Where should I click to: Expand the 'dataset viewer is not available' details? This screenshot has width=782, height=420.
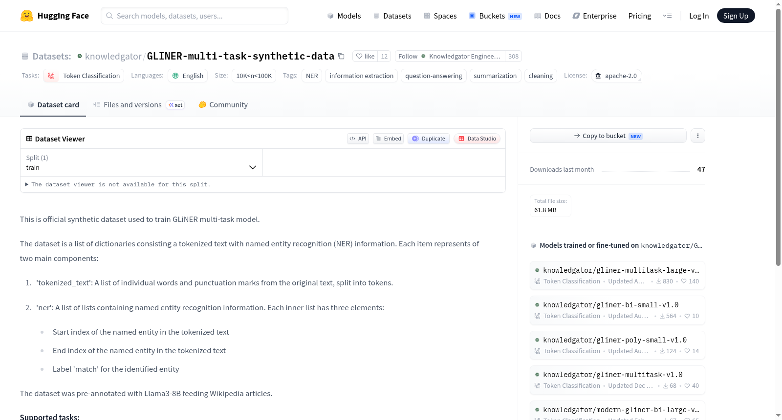click(x=118, y=184)
